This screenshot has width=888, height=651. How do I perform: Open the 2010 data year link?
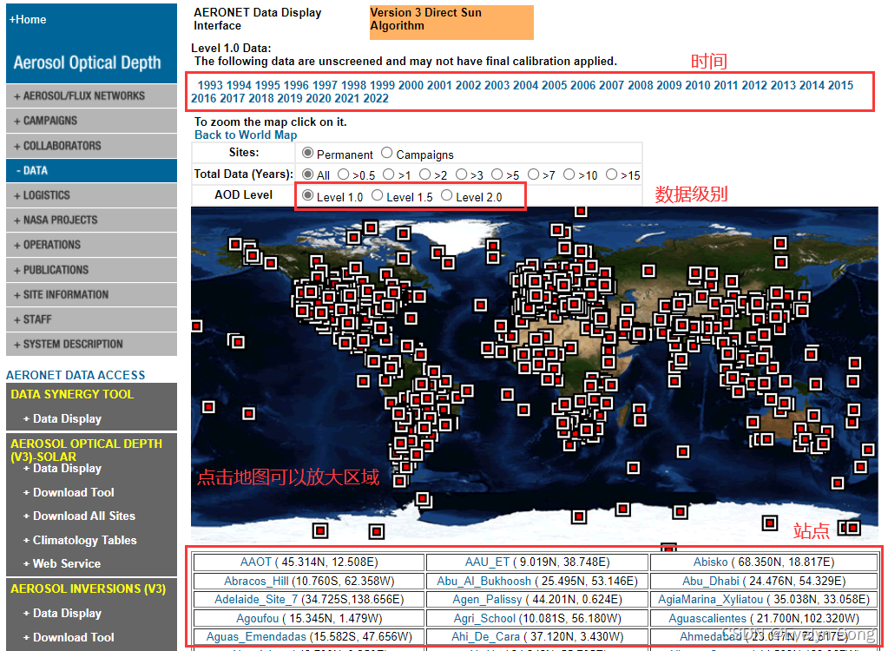[x=697, y=85]
